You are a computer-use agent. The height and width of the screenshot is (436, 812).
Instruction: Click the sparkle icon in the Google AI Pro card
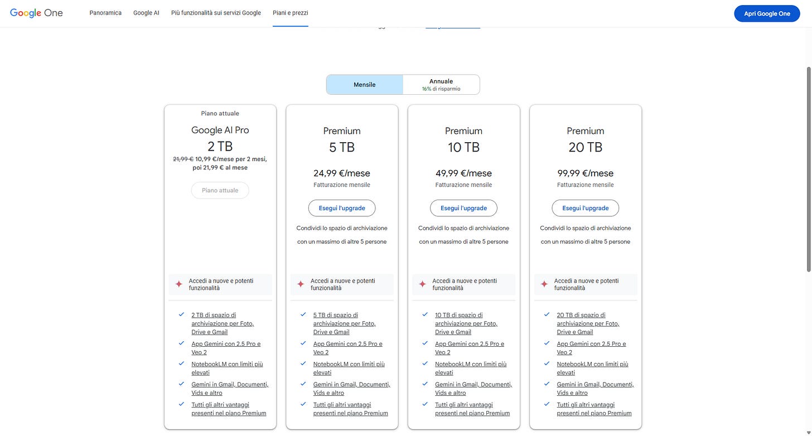179,284
